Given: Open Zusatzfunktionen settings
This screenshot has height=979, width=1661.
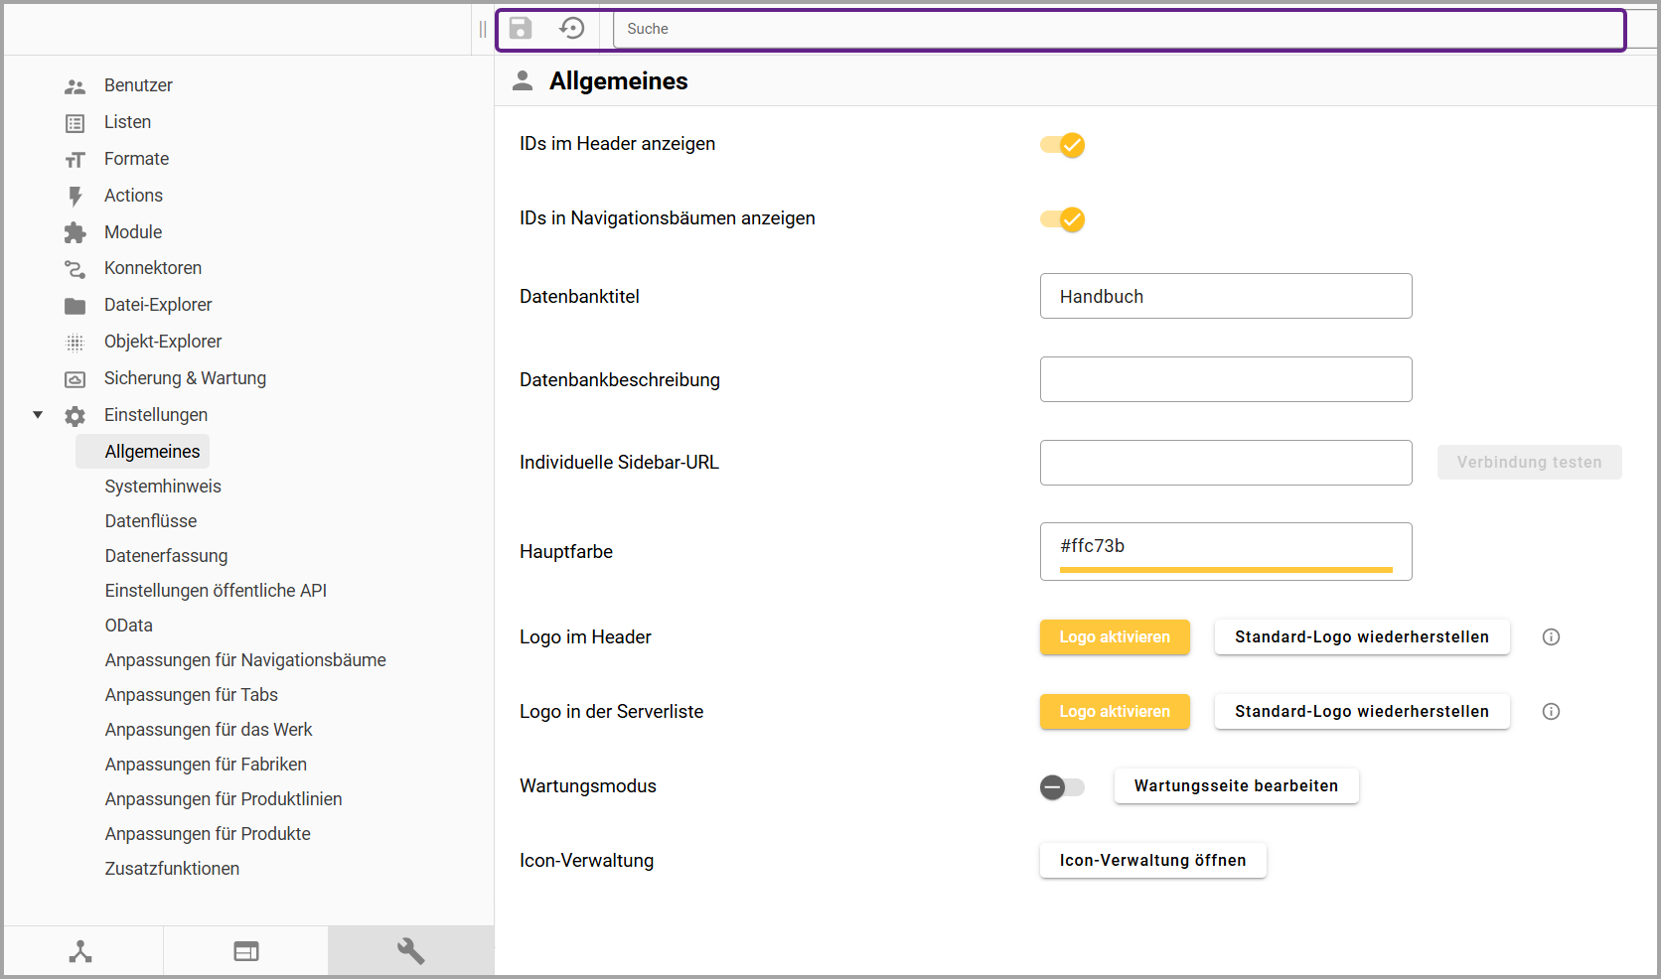Looking at the screenshot, I should click(172, 868).
